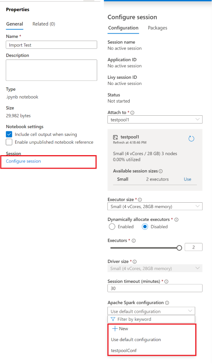Expand the Executor size dropdown
The width and height of the screenshot is (212, 364).
pyautogui.click(x=155, y=206)
